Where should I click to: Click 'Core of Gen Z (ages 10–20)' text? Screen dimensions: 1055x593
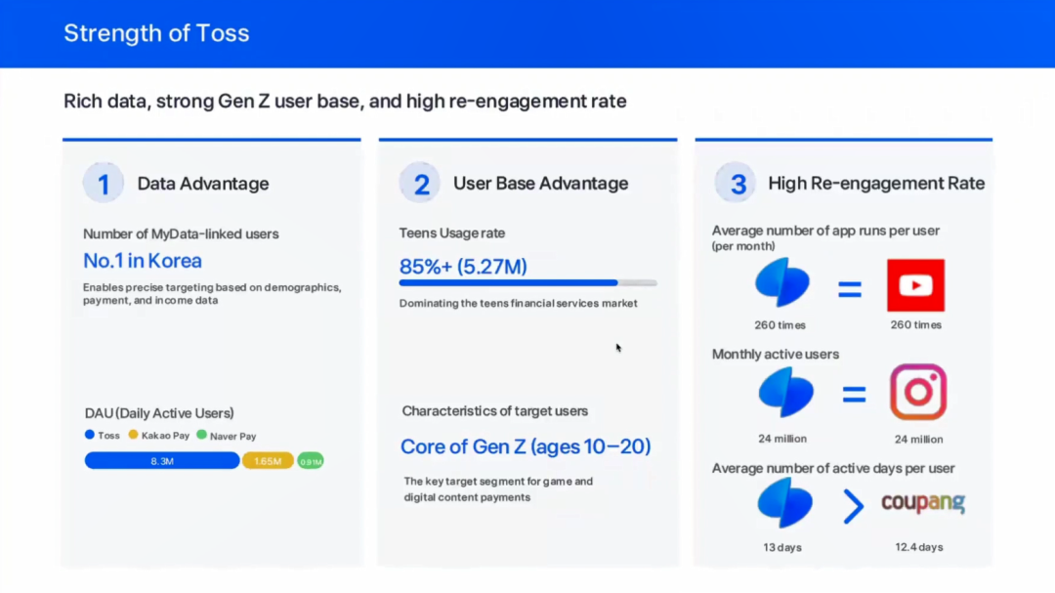[526, 446]
